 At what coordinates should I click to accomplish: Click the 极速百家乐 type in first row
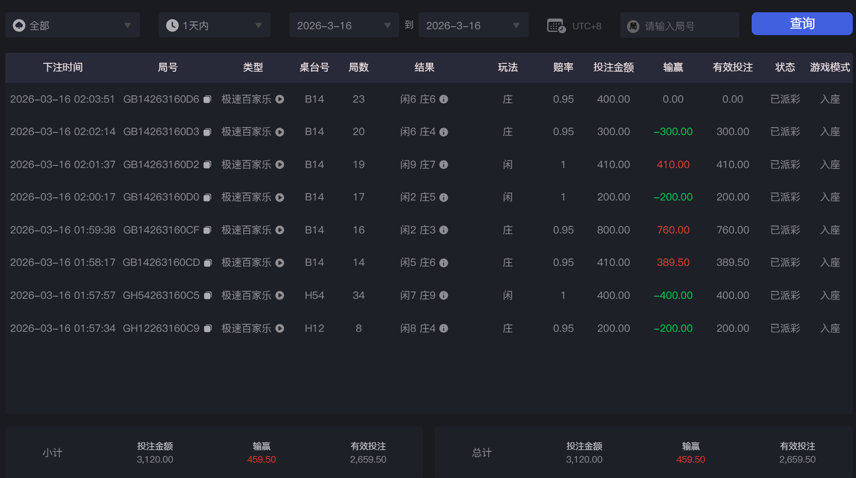coord(246,99)
